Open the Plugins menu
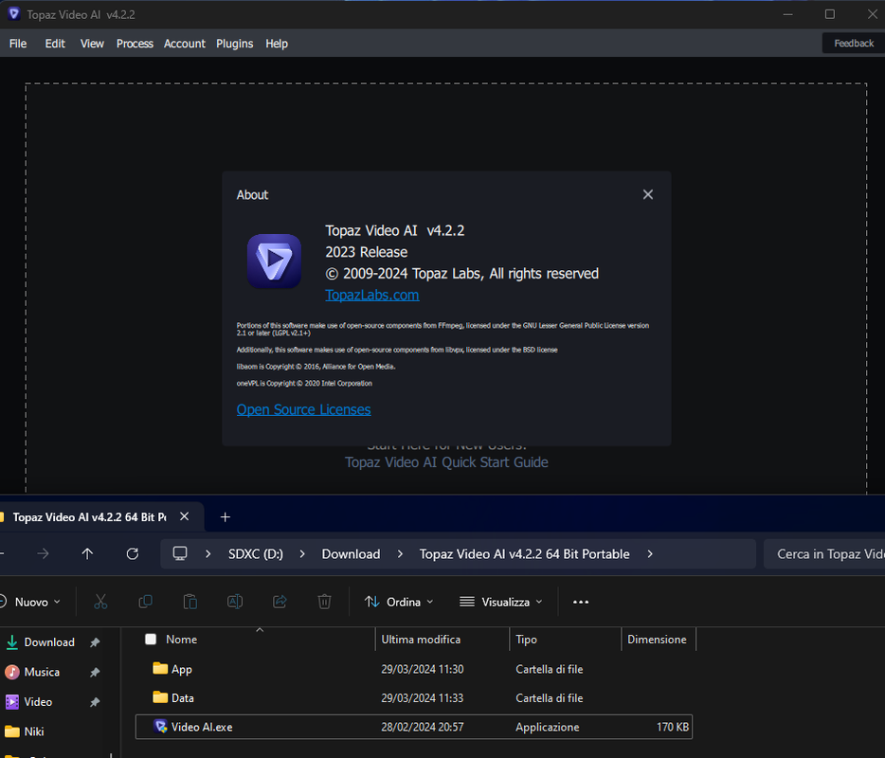Image resolution: width=885 pixels, height=758 pixels. [x=235, y=44]
